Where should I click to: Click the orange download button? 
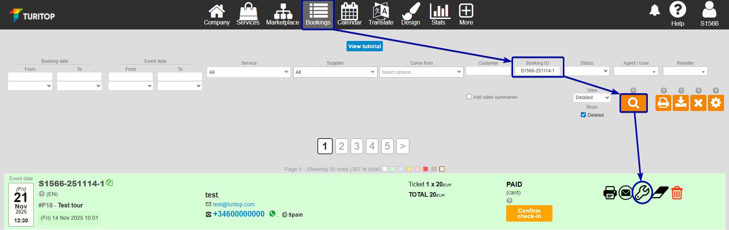681,103
